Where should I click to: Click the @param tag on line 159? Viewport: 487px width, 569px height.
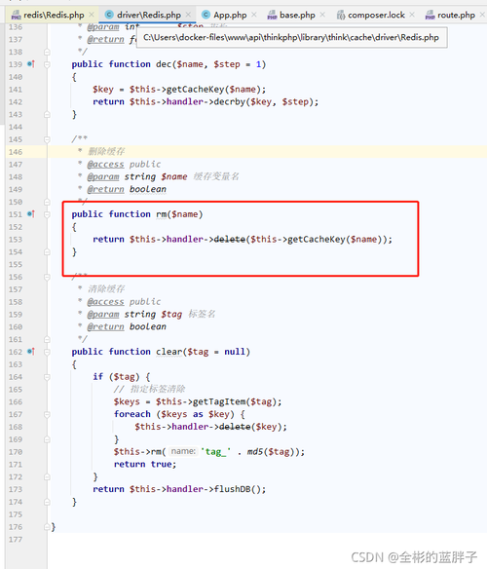[103, 315]
